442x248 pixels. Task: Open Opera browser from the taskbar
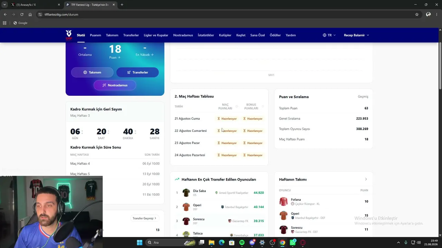[x=303, y=242]
